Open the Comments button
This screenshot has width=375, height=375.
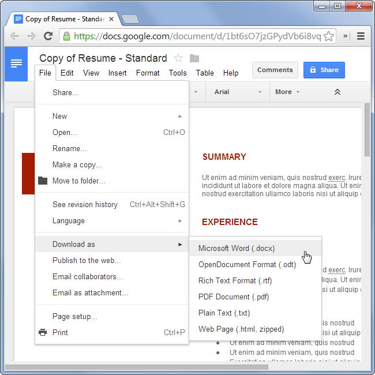pos(275,70)
